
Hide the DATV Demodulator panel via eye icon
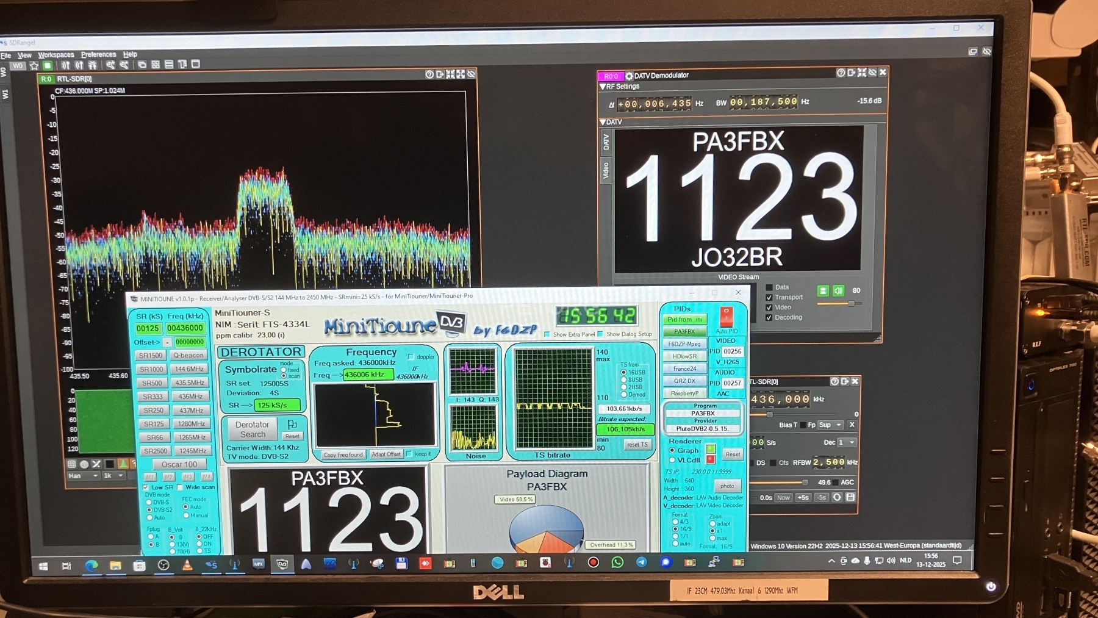[x=872, y=73]
